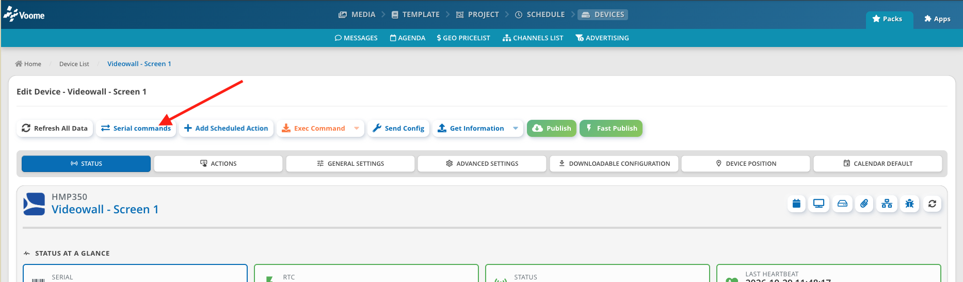Expand Exec Command dropdown arrow
Screen dimensions: 963x282
coord(357,128)
